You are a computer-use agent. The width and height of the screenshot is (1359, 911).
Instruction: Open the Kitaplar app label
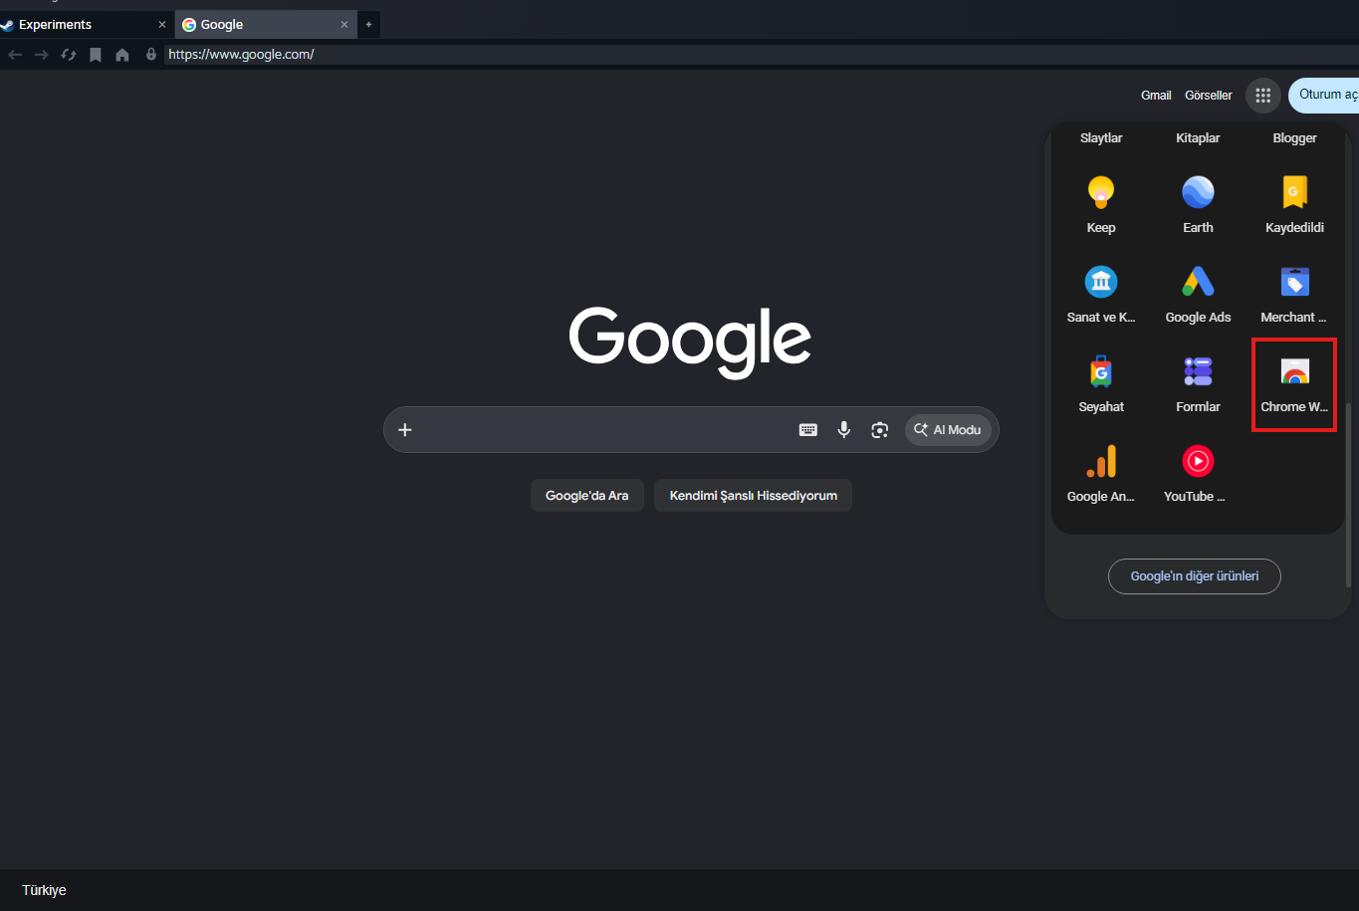[1198, 138]
